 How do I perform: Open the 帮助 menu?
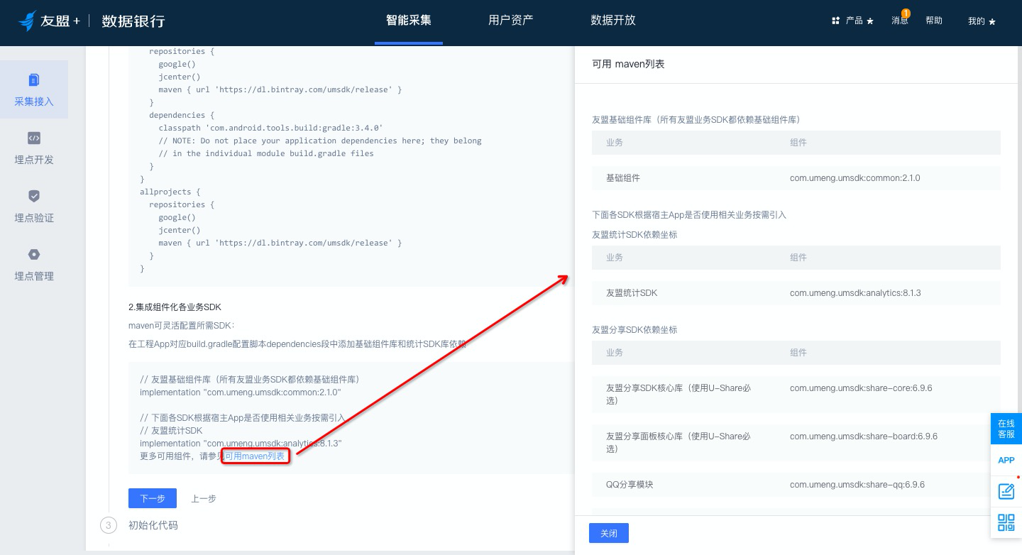934,21
